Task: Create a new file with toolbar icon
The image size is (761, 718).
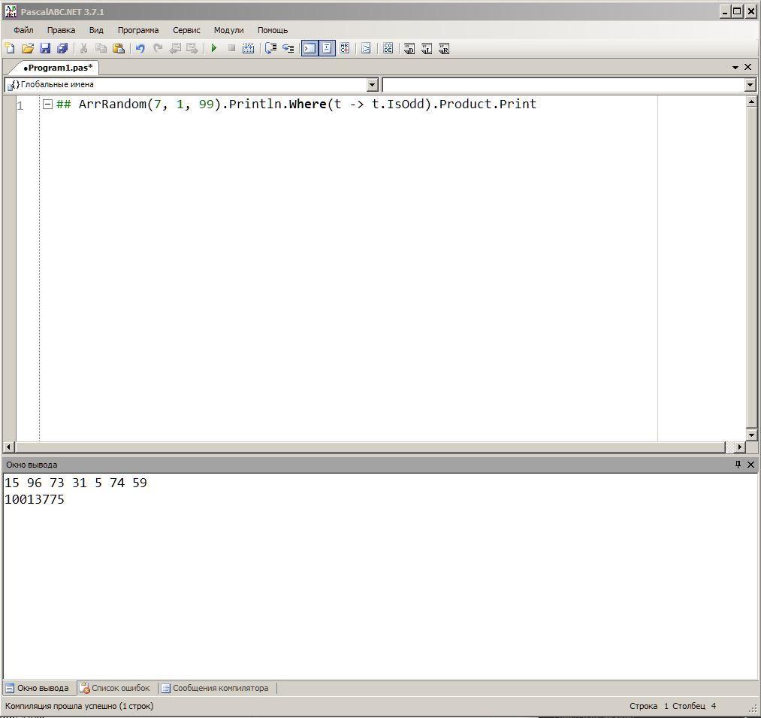Action: tap(10, 48)
